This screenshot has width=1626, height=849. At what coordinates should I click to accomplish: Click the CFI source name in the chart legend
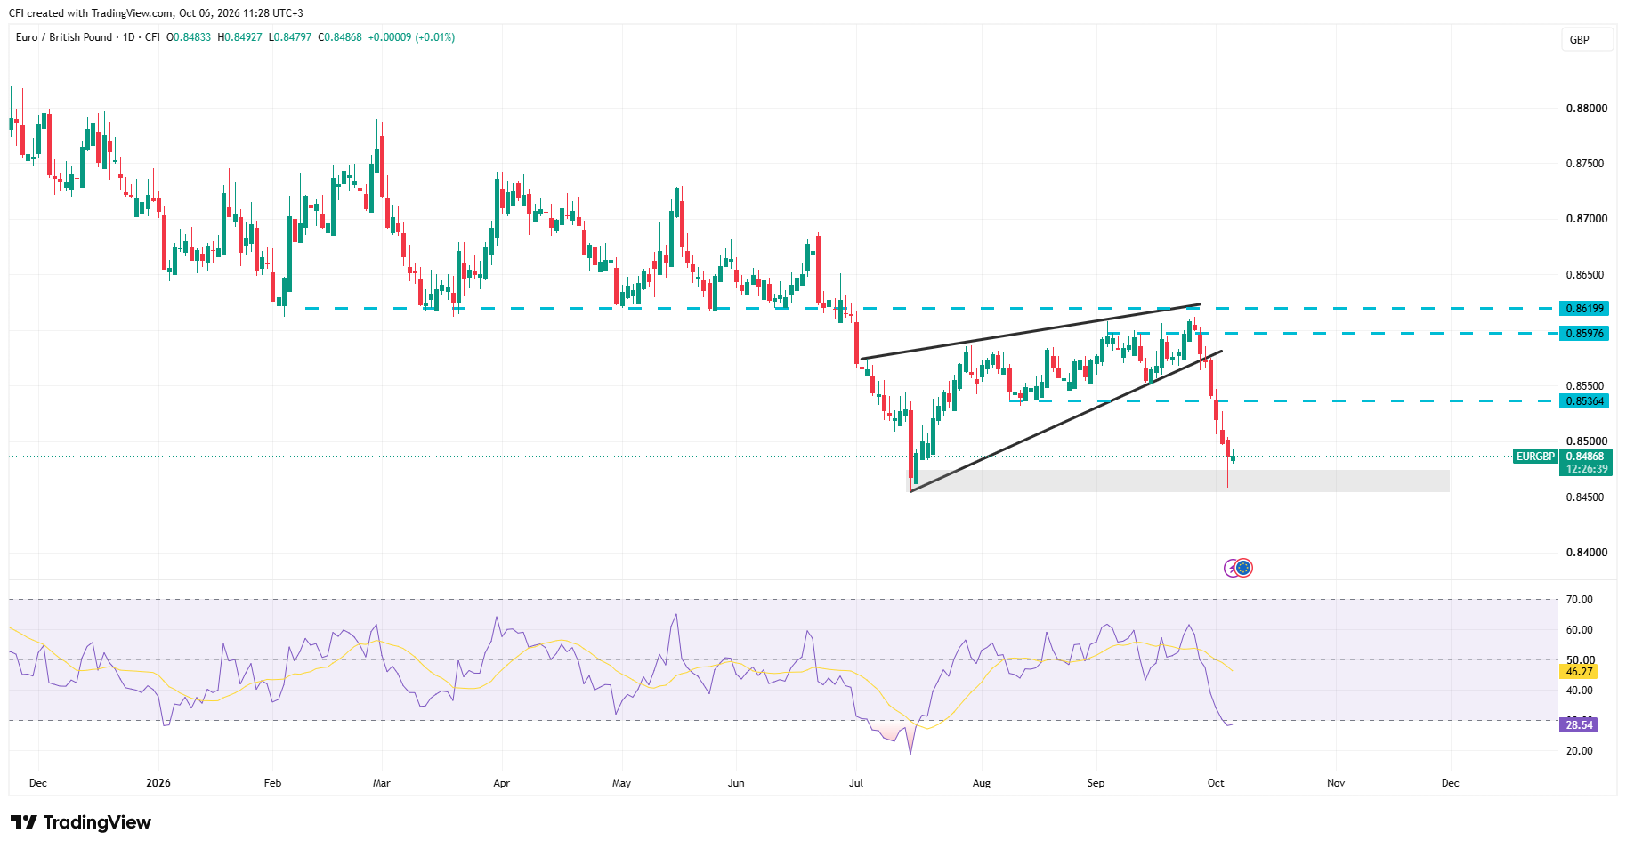[x=152, y=37]
